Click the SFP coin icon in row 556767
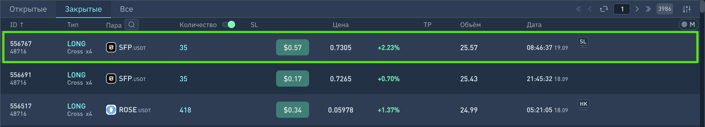705x127 pixels. (111, 47)
